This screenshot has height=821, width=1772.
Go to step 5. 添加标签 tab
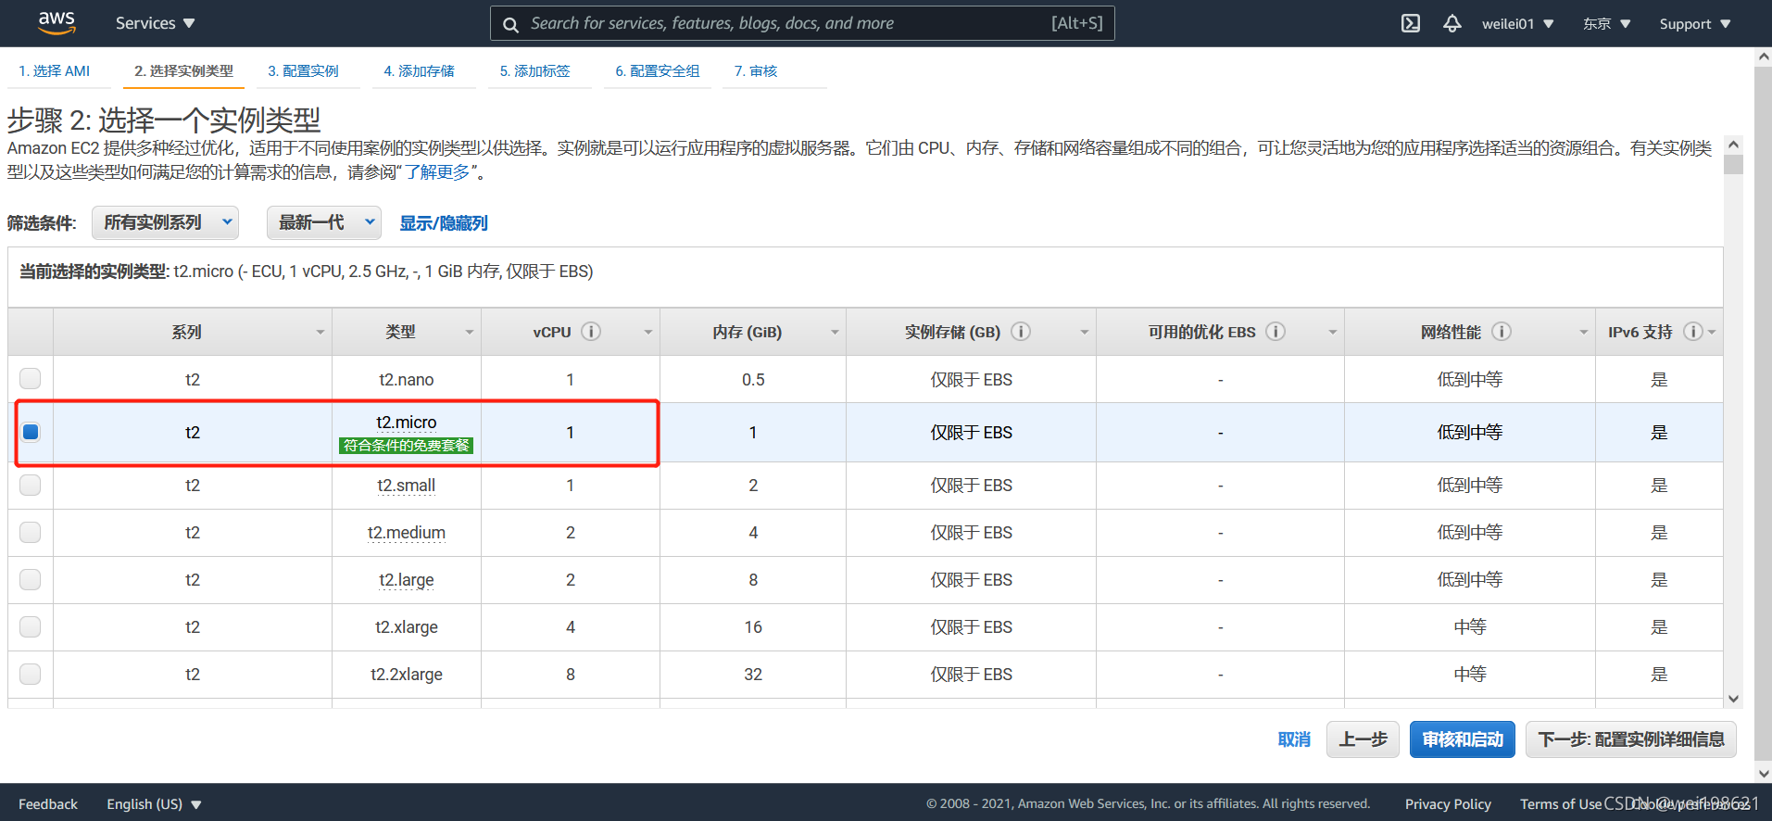(x=534, y=71)
